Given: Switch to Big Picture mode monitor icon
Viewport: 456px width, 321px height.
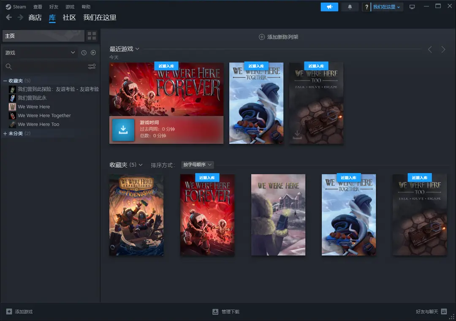Looking at the screenshot, I should [412, 7].
